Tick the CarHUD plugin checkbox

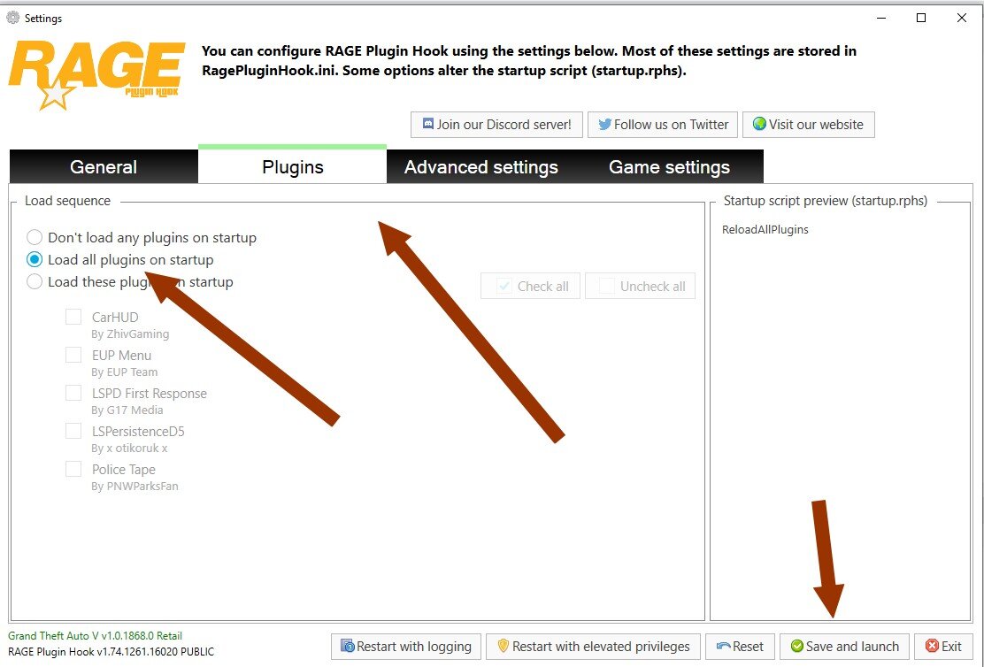[73, 316]
